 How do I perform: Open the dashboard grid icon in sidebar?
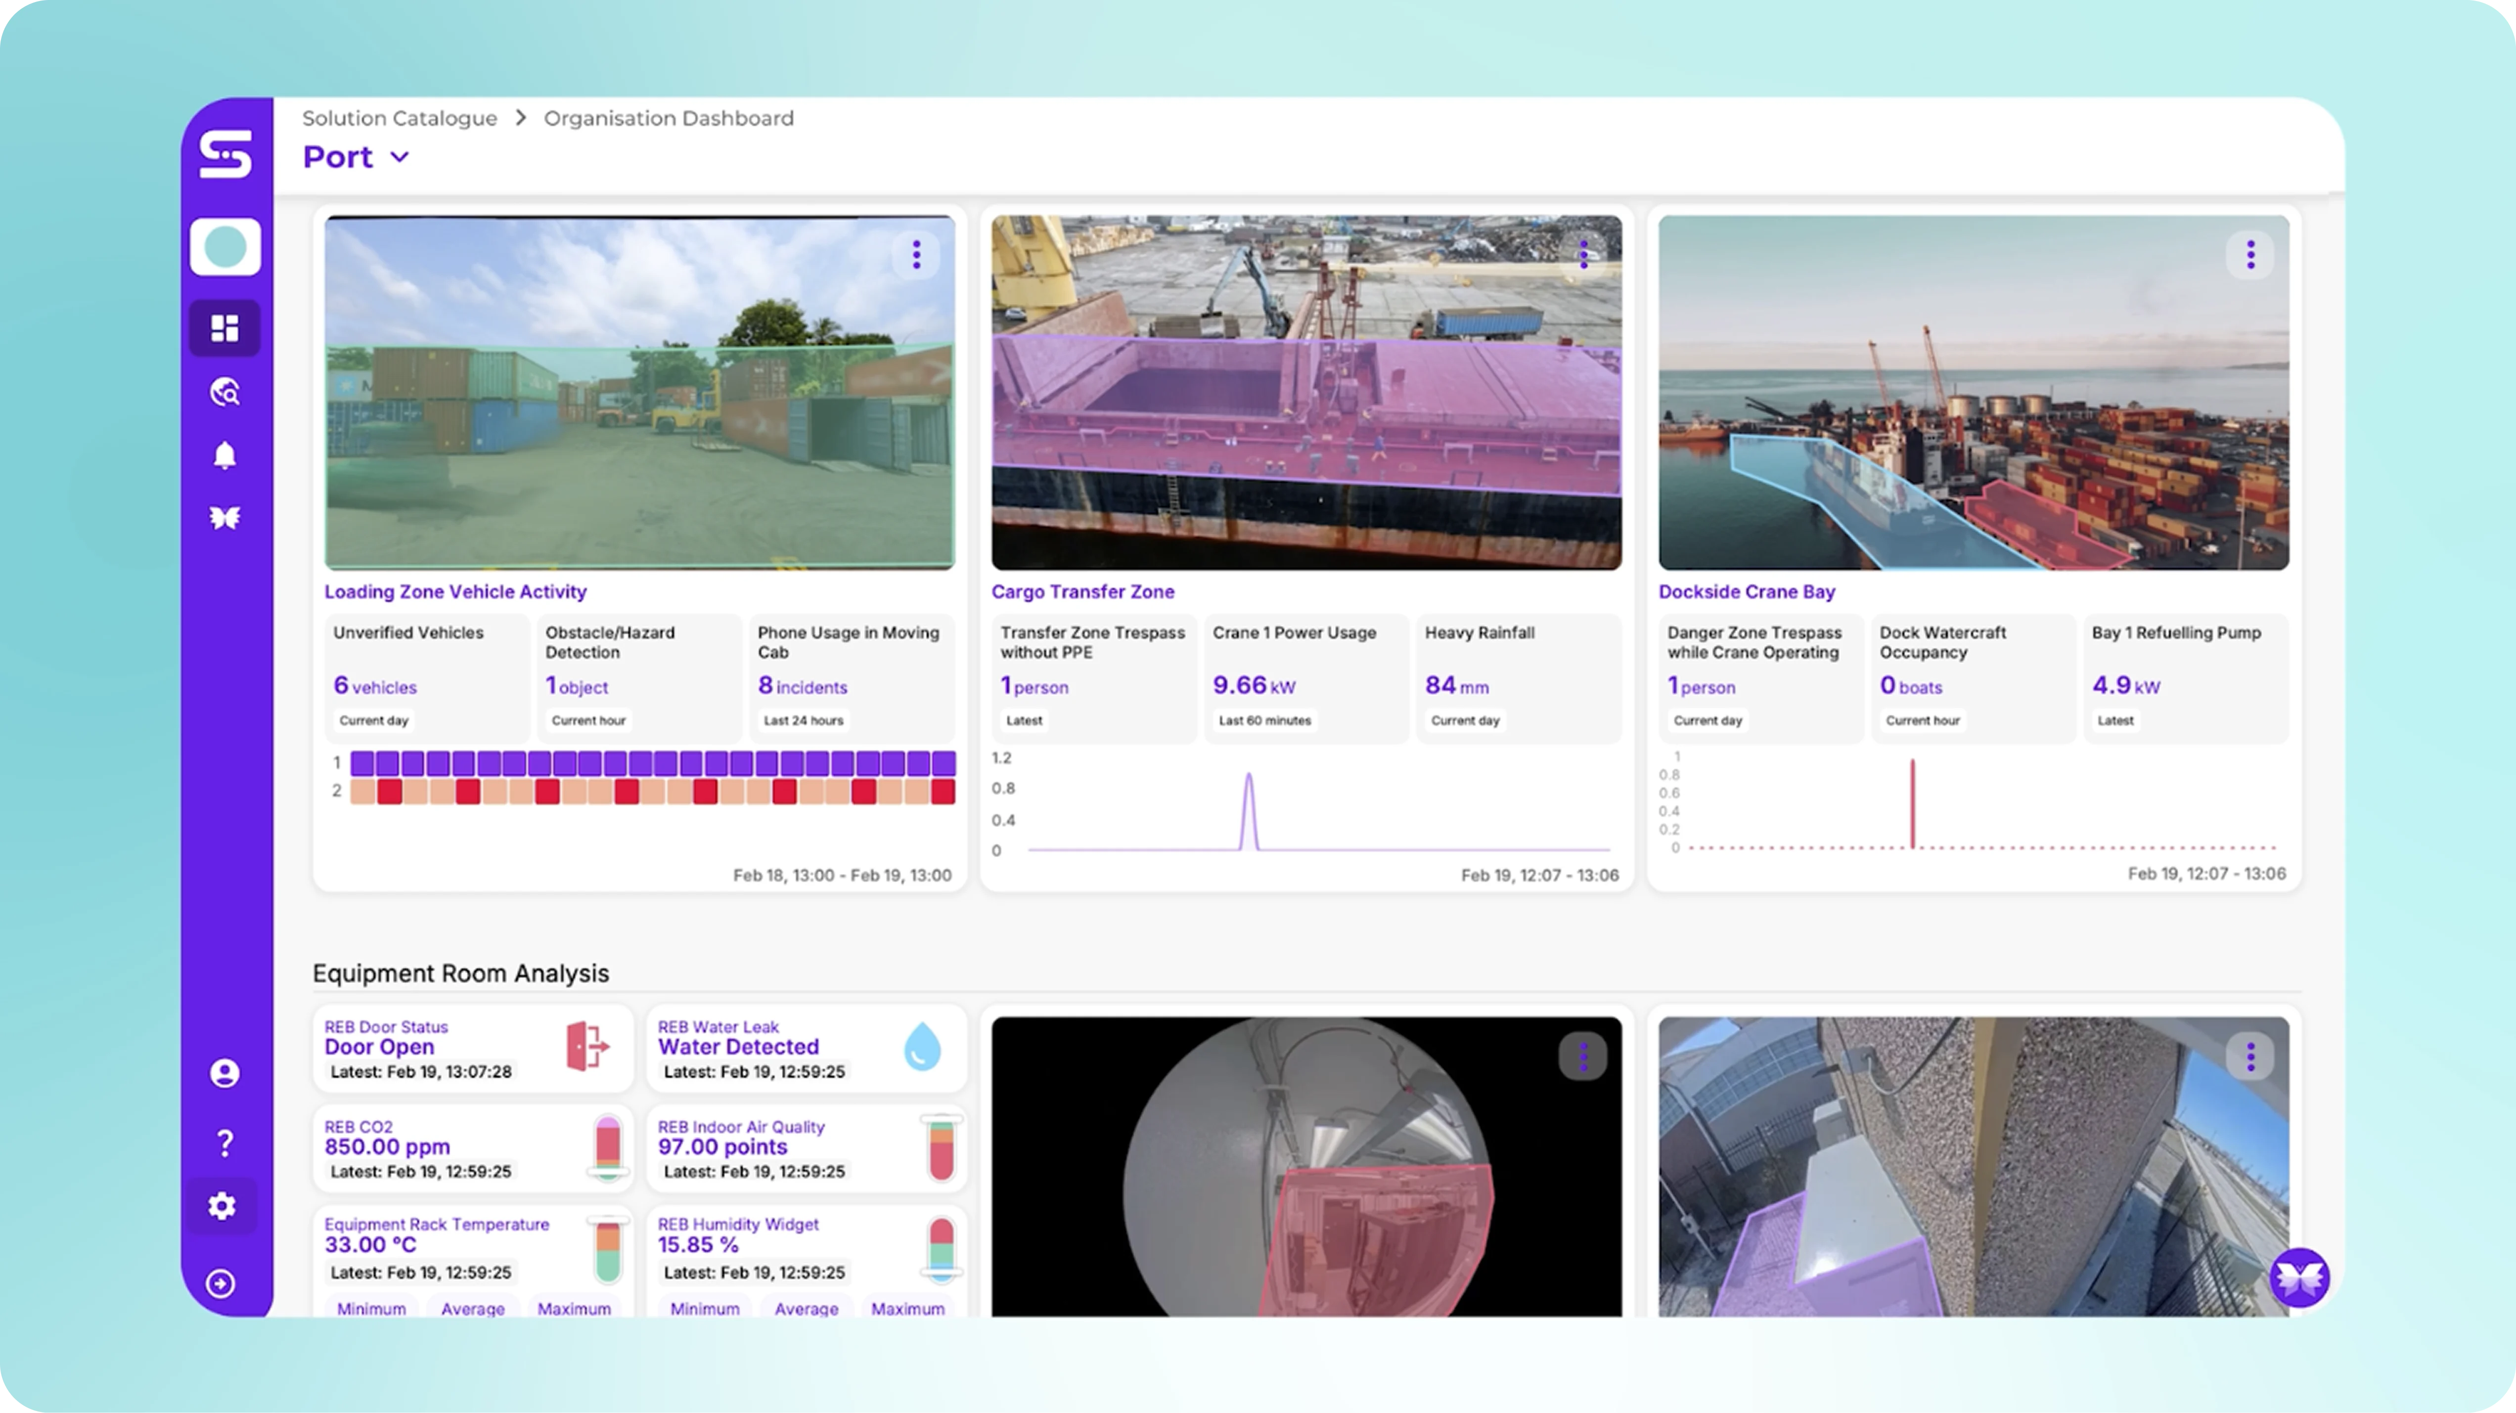point(225,328)
